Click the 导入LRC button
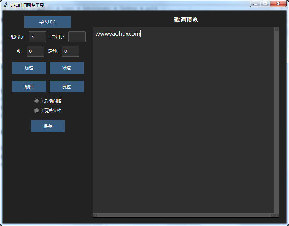289x226 pixels. (x=47, y=22)
